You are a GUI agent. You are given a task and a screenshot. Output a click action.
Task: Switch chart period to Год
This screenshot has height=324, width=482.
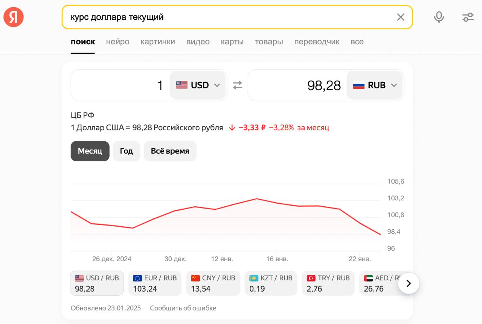point(126,151)
